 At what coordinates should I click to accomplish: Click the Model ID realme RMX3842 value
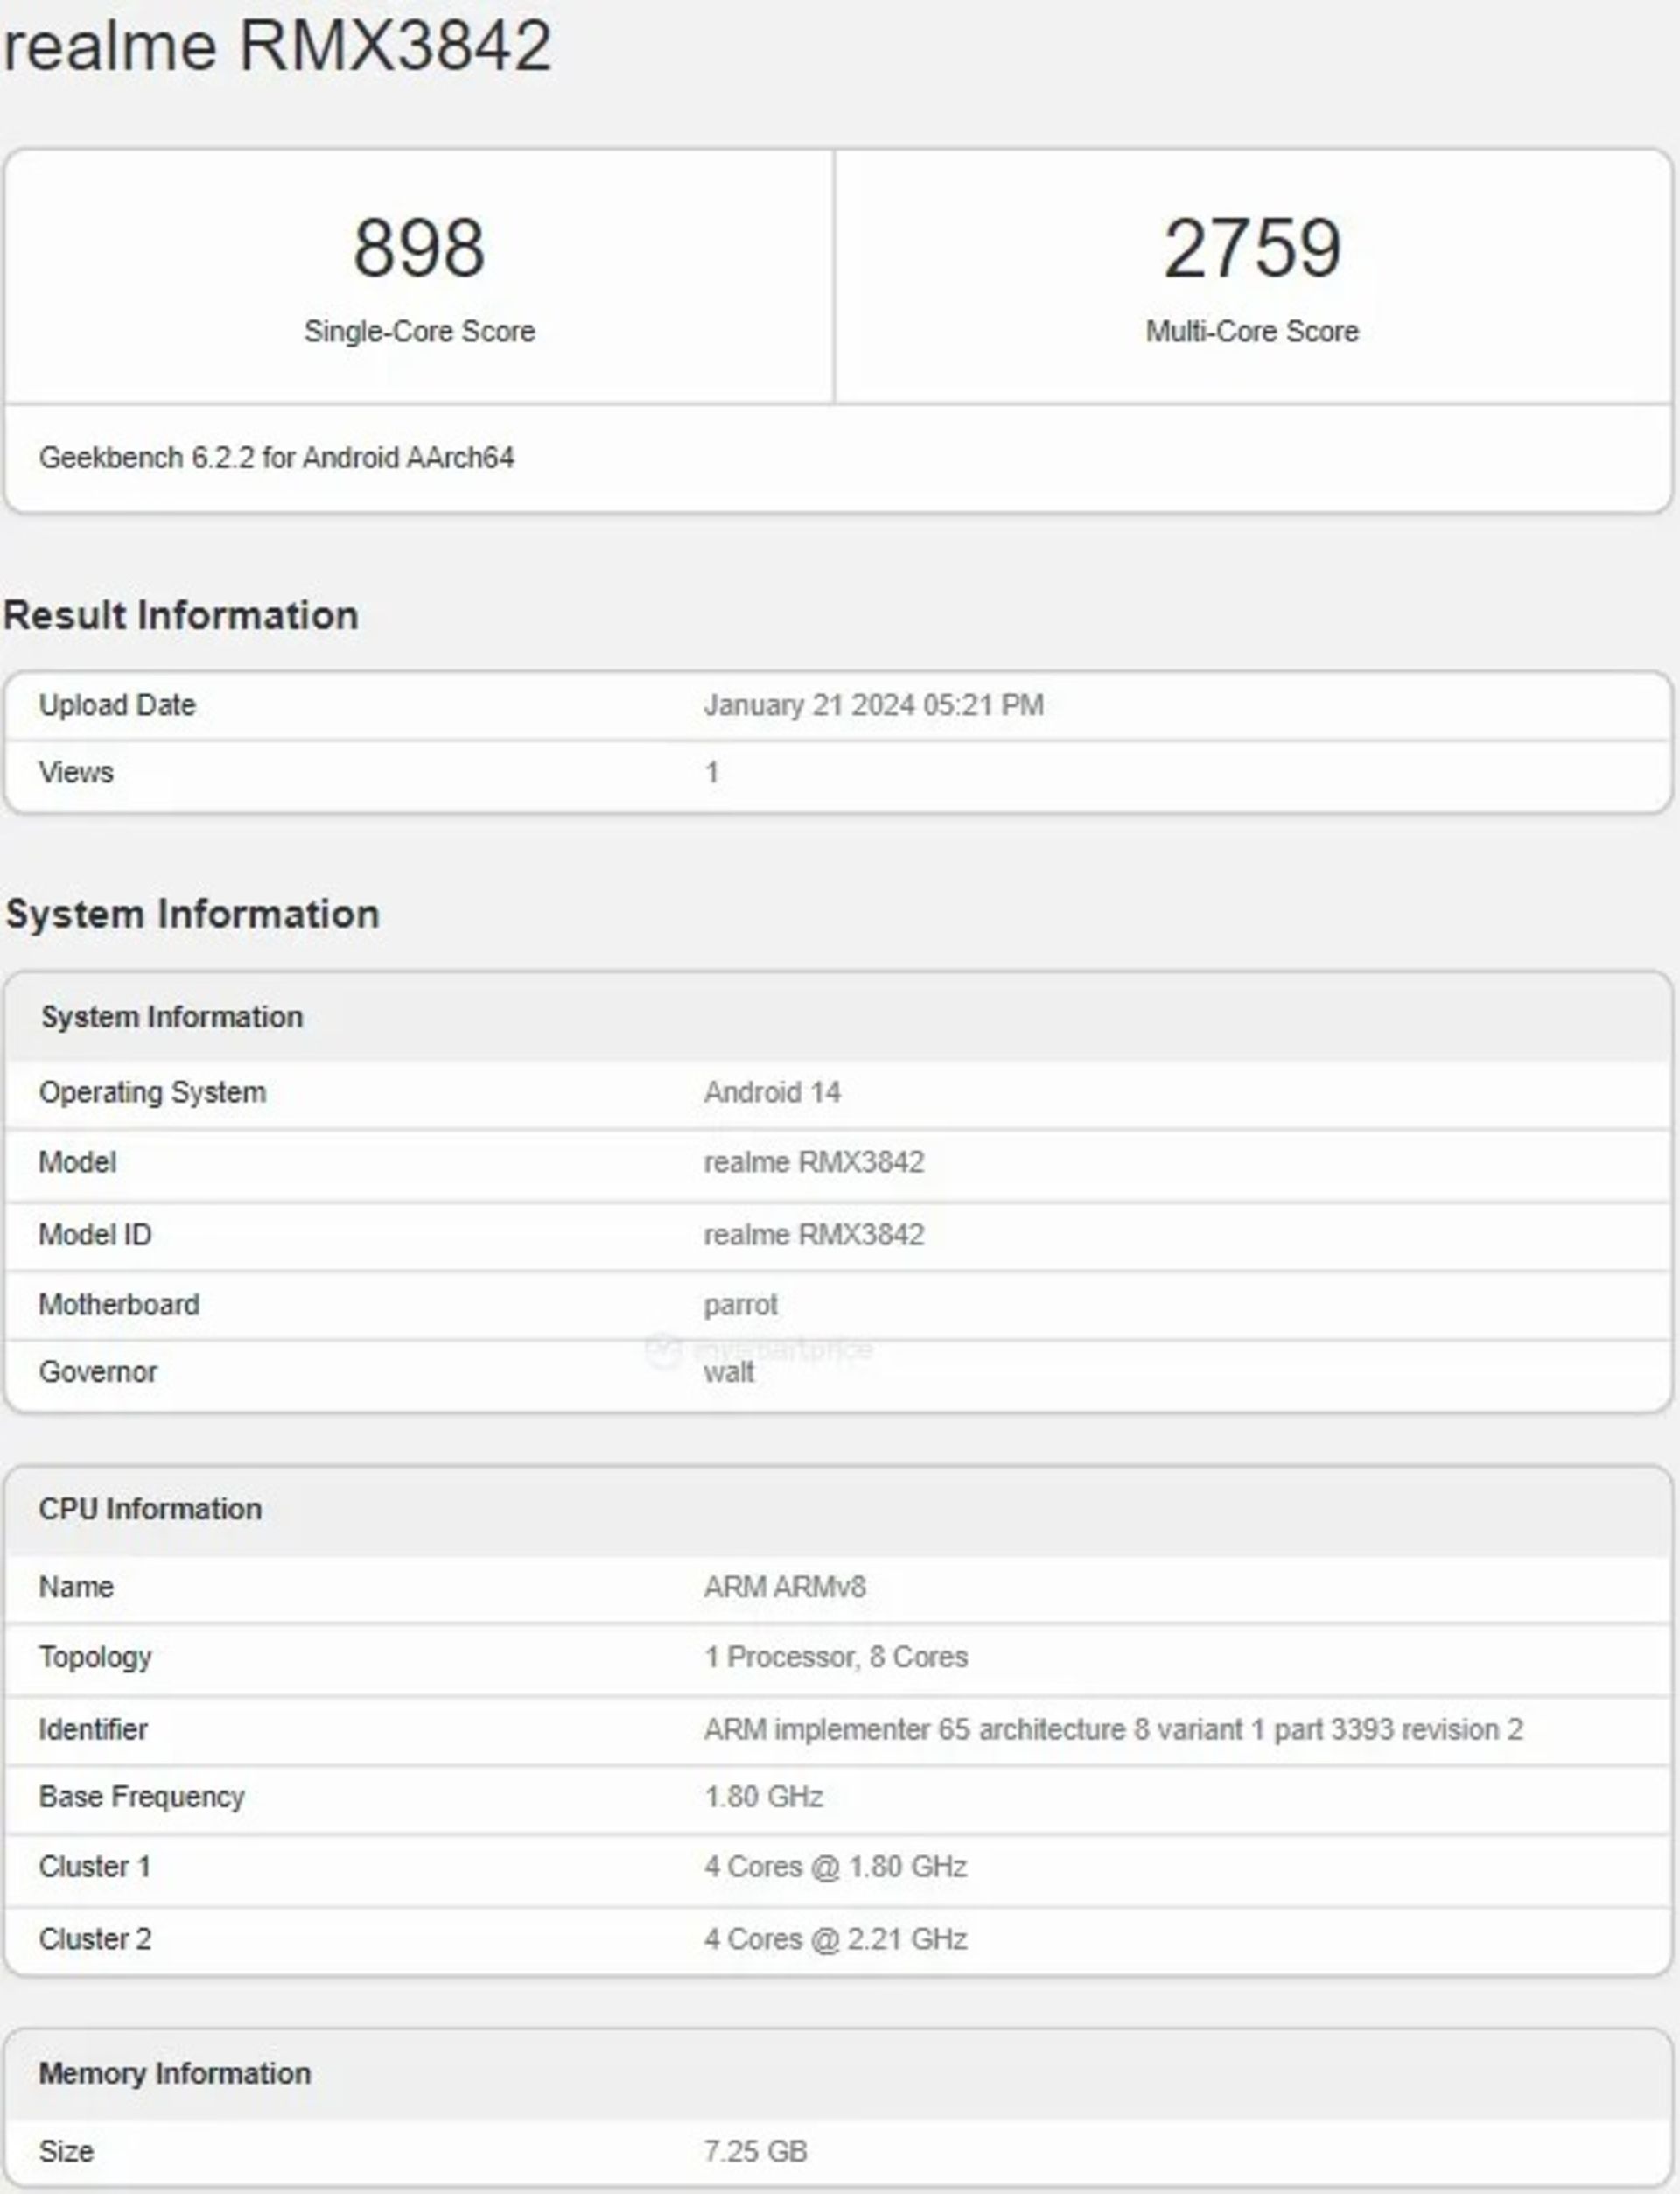pyautogui.click(x=813, y=1235)
